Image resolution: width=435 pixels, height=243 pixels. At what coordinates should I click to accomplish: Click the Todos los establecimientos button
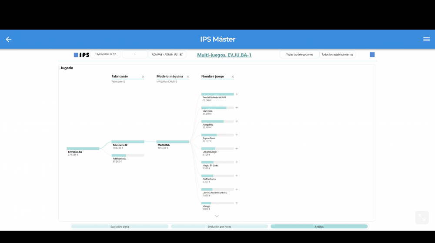(337, 55)
